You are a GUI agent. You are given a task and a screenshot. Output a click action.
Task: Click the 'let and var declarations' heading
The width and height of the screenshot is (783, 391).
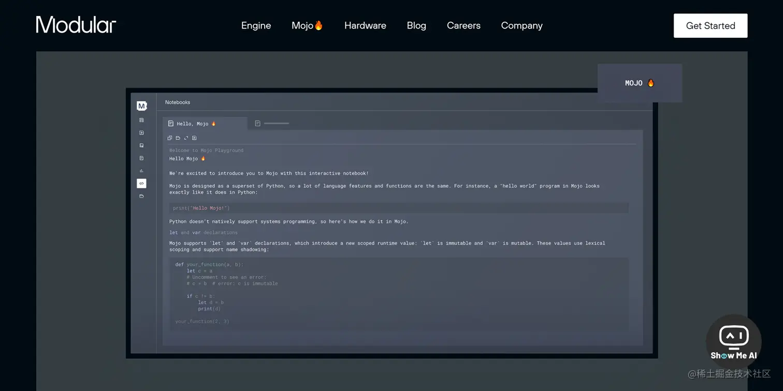(204, 233)
